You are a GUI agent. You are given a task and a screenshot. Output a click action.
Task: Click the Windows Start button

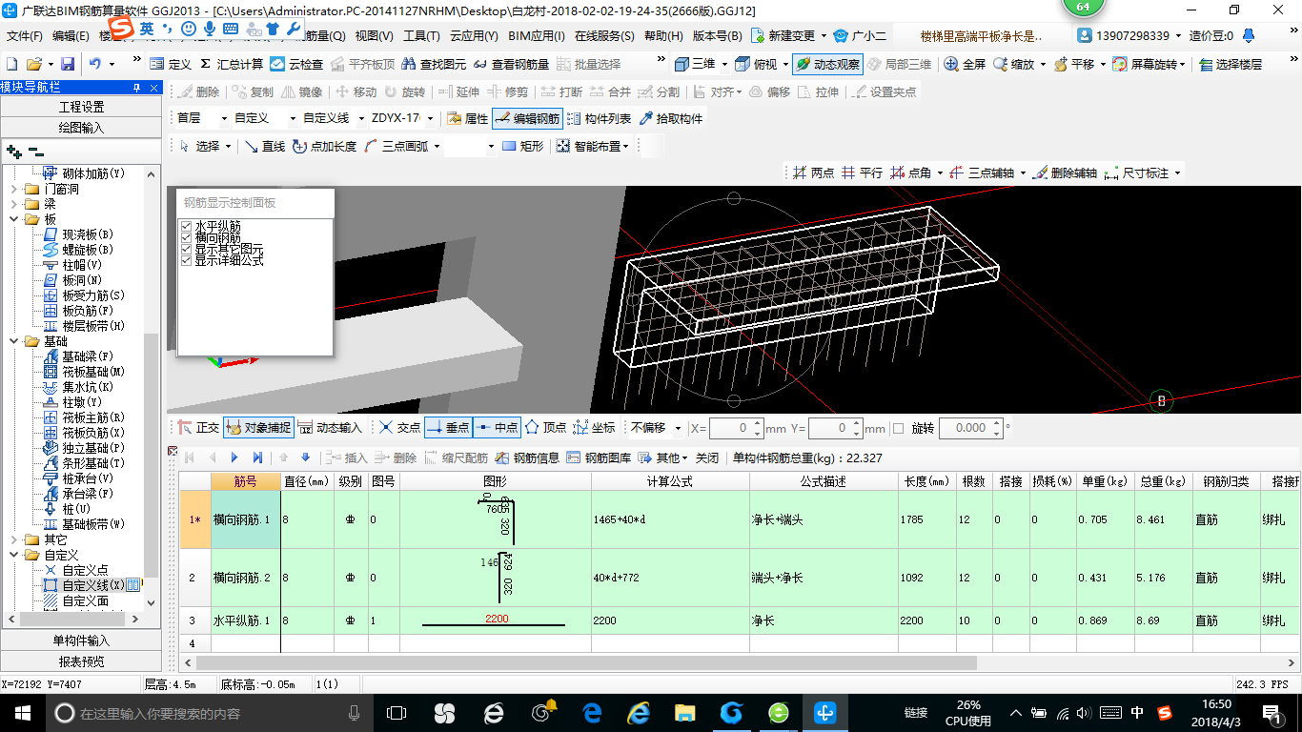coord(22,713)
